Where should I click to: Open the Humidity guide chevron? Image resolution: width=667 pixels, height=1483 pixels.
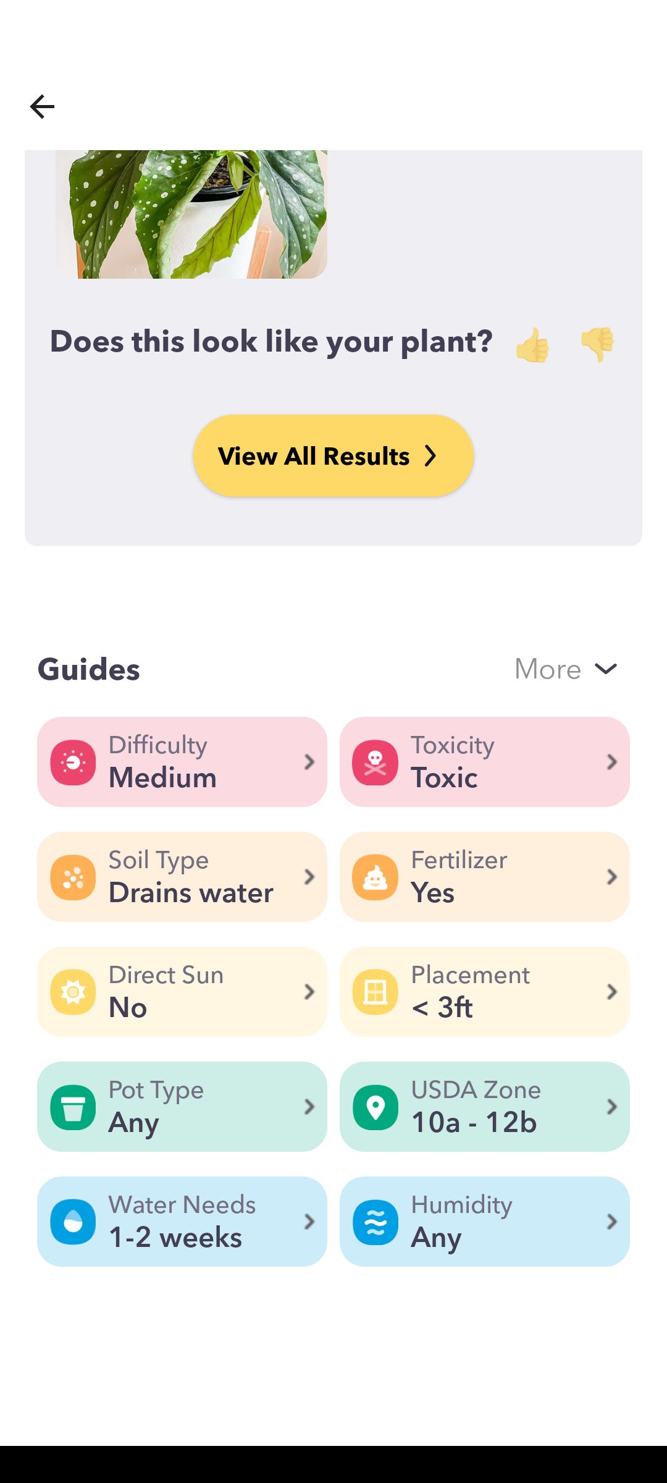coord(611,1222)
